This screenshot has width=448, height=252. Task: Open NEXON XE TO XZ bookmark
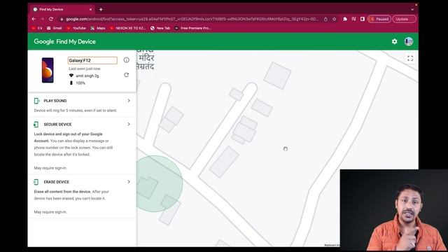pos(127,28)
